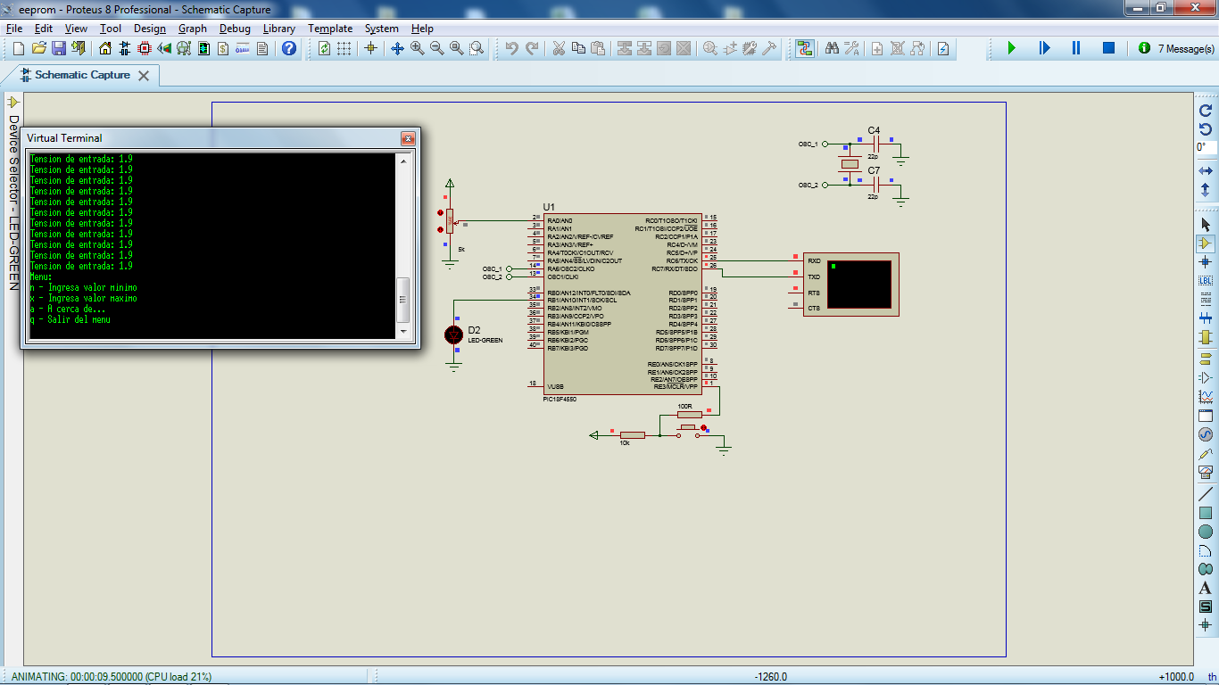Zoom in on the schematic

coord(418,48)
